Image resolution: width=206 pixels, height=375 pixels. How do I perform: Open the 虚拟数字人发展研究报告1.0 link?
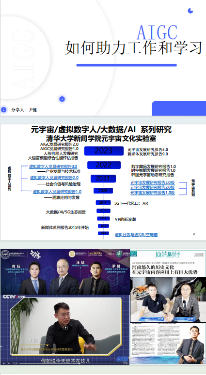pos(57,192)
